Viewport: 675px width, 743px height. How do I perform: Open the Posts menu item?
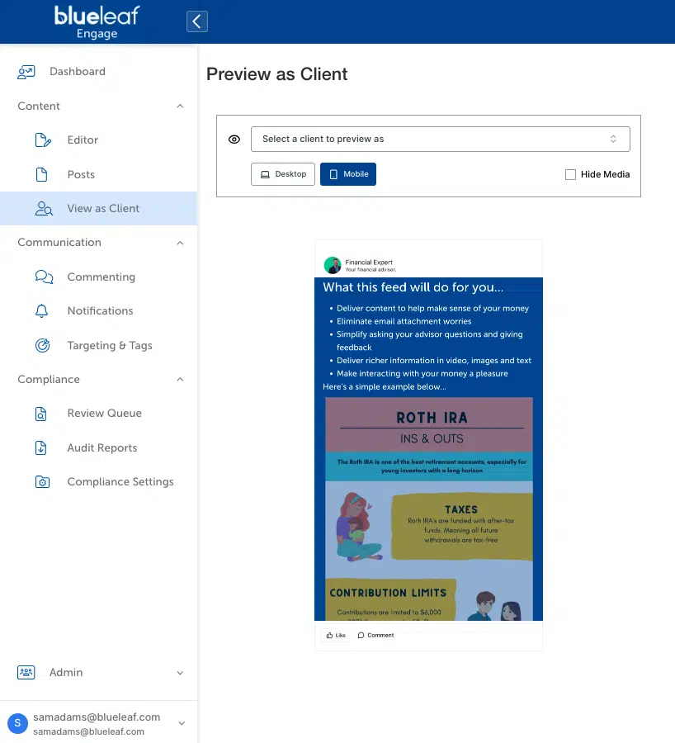(81, 175)
